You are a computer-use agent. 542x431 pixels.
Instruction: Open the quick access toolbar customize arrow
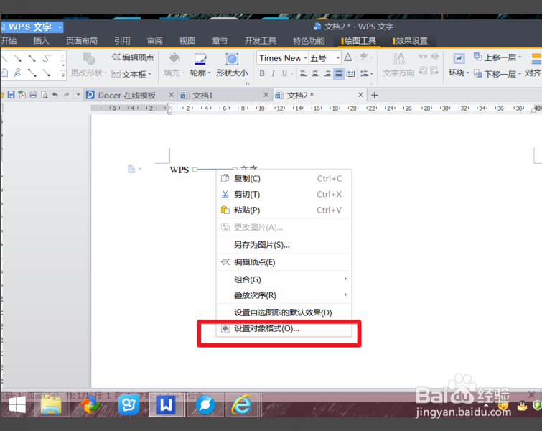(78, 94)
